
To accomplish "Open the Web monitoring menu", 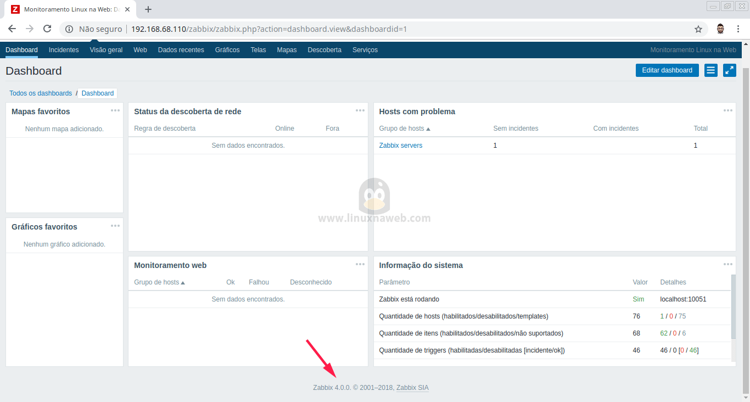I will tap(141, 50).
